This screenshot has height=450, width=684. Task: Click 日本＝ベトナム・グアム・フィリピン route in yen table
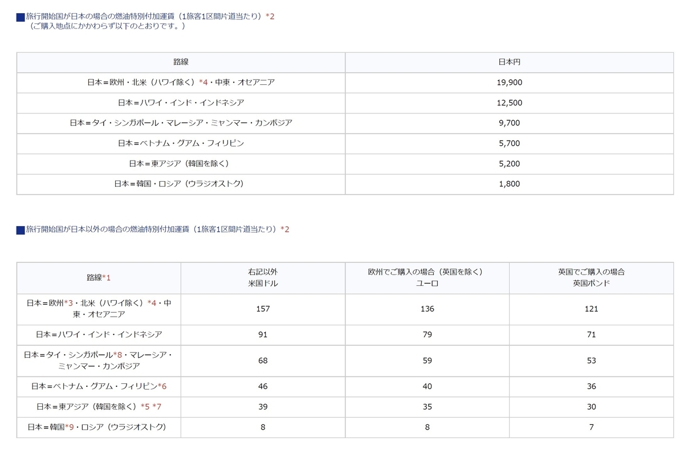[181, 143]
